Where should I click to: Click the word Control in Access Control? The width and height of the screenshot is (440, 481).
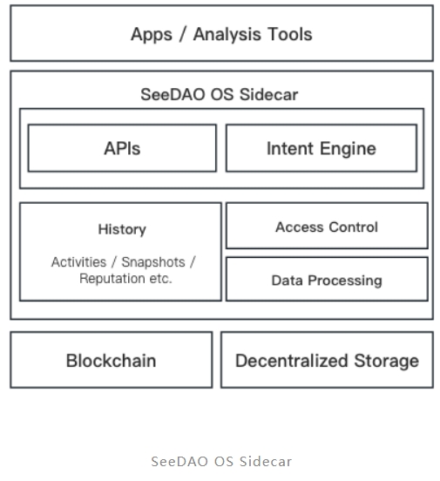353,227
